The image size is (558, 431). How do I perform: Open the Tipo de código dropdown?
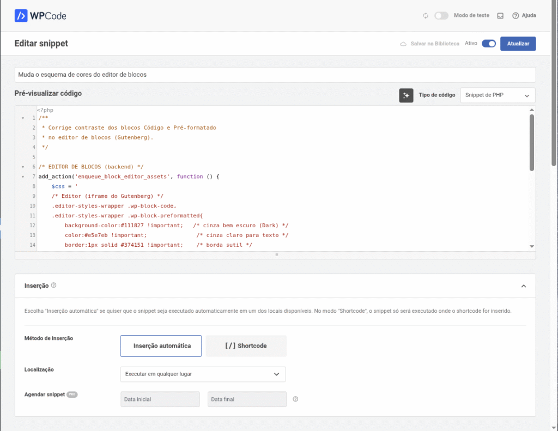point(498,95)
